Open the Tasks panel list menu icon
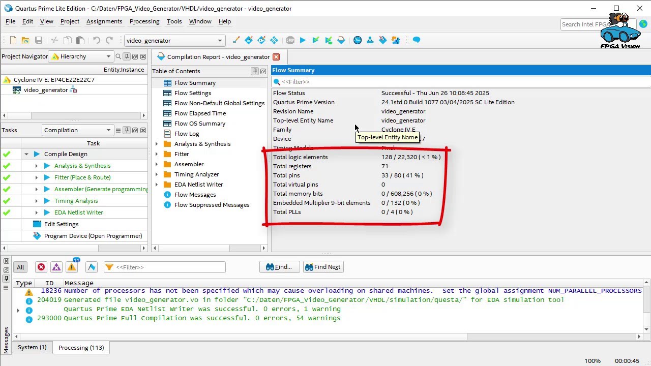 pos(118,130)
